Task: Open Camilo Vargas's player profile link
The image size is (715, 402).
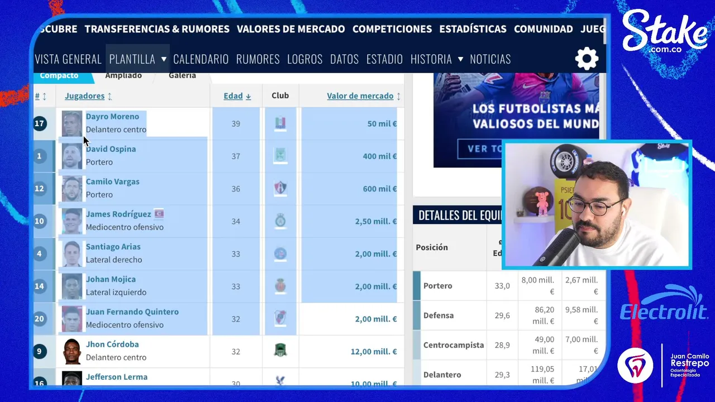Action: (x=113, y=181)
